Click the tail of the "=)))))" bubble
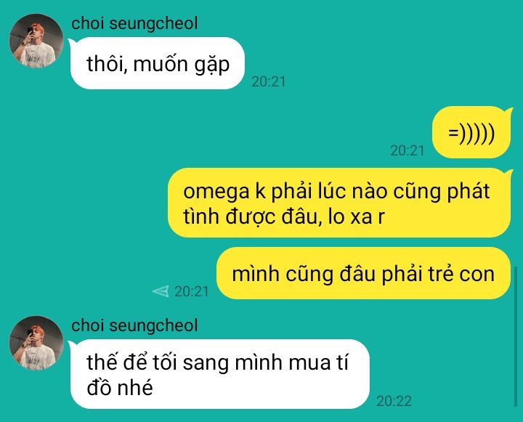 (x=509, y=111)
